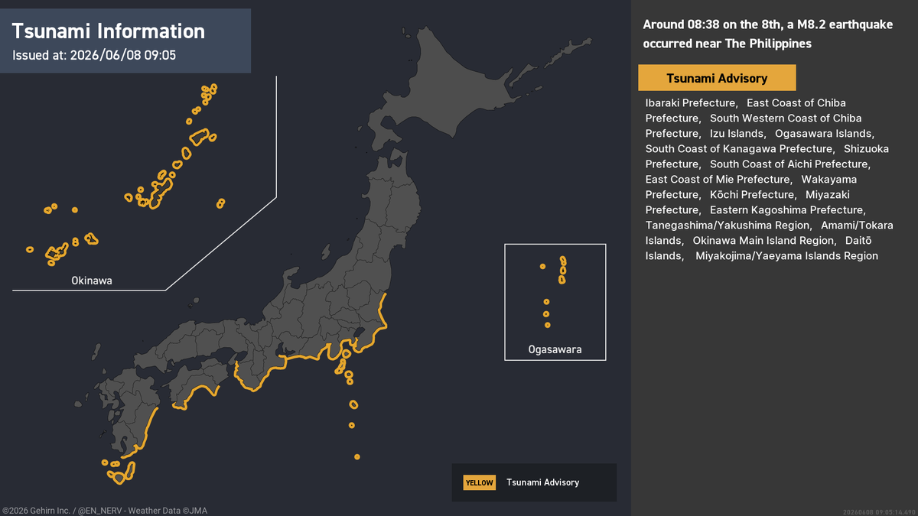
Task: Click the legend's Tsunami Advisory label
Action: (542, 482)
